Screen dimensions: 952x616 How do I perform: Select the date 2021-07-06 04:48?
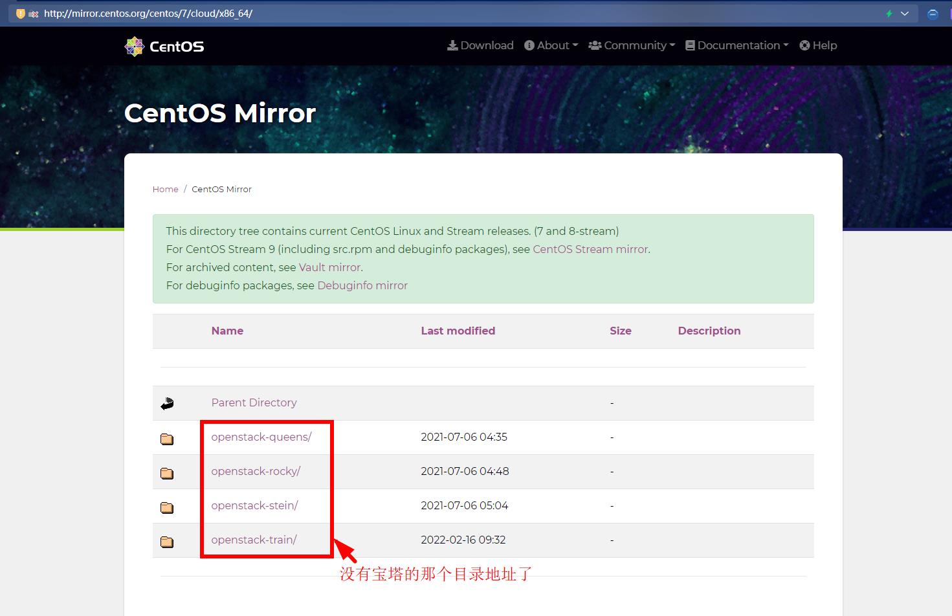[x=465, y=471]
